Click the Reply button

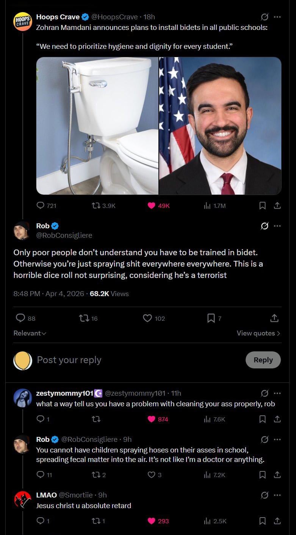tap(263, 360)
